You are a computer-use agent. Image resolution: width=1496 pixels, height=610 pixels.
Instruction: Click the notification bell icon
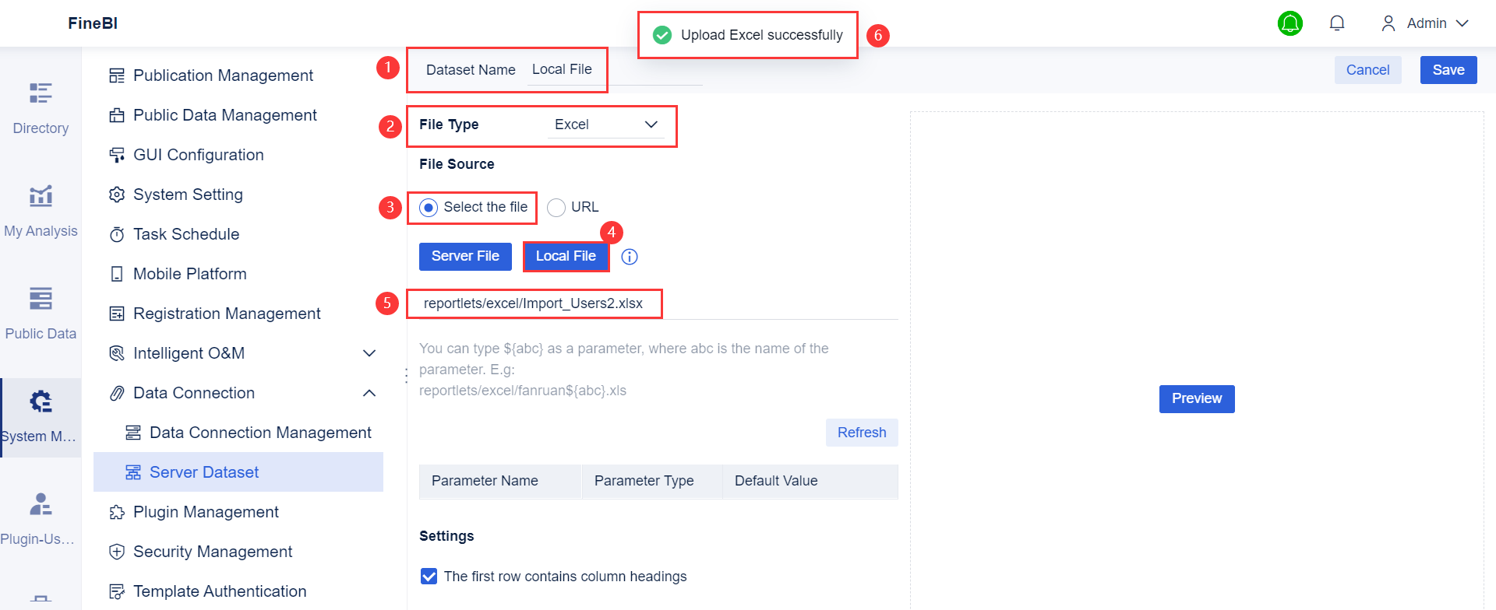(1337, 23)
